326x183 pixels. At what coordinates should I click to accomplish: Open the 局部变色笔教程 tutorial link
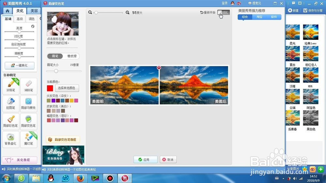[x=63, y=140]
